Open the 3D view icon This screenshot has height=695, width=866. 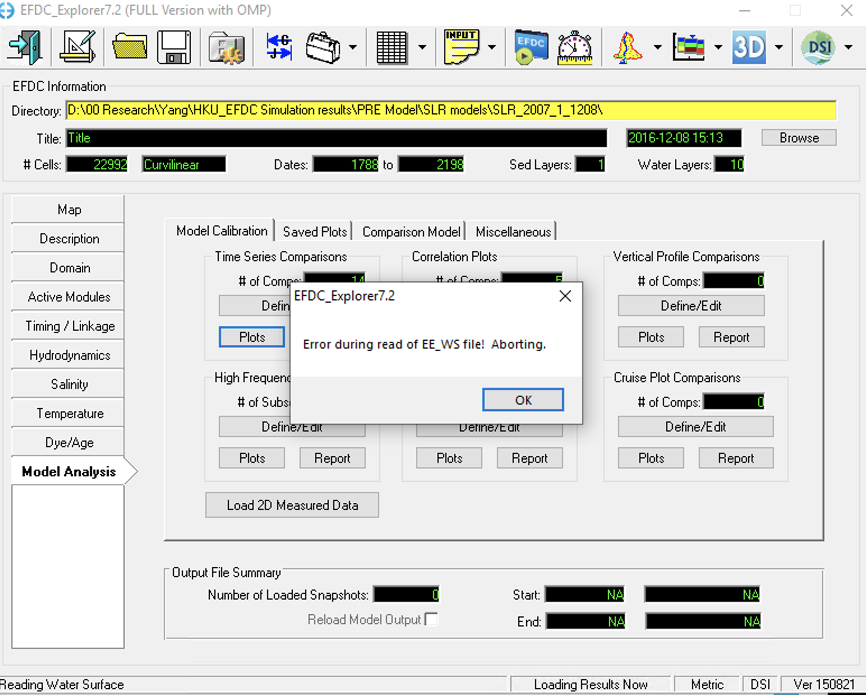[749, 47]
